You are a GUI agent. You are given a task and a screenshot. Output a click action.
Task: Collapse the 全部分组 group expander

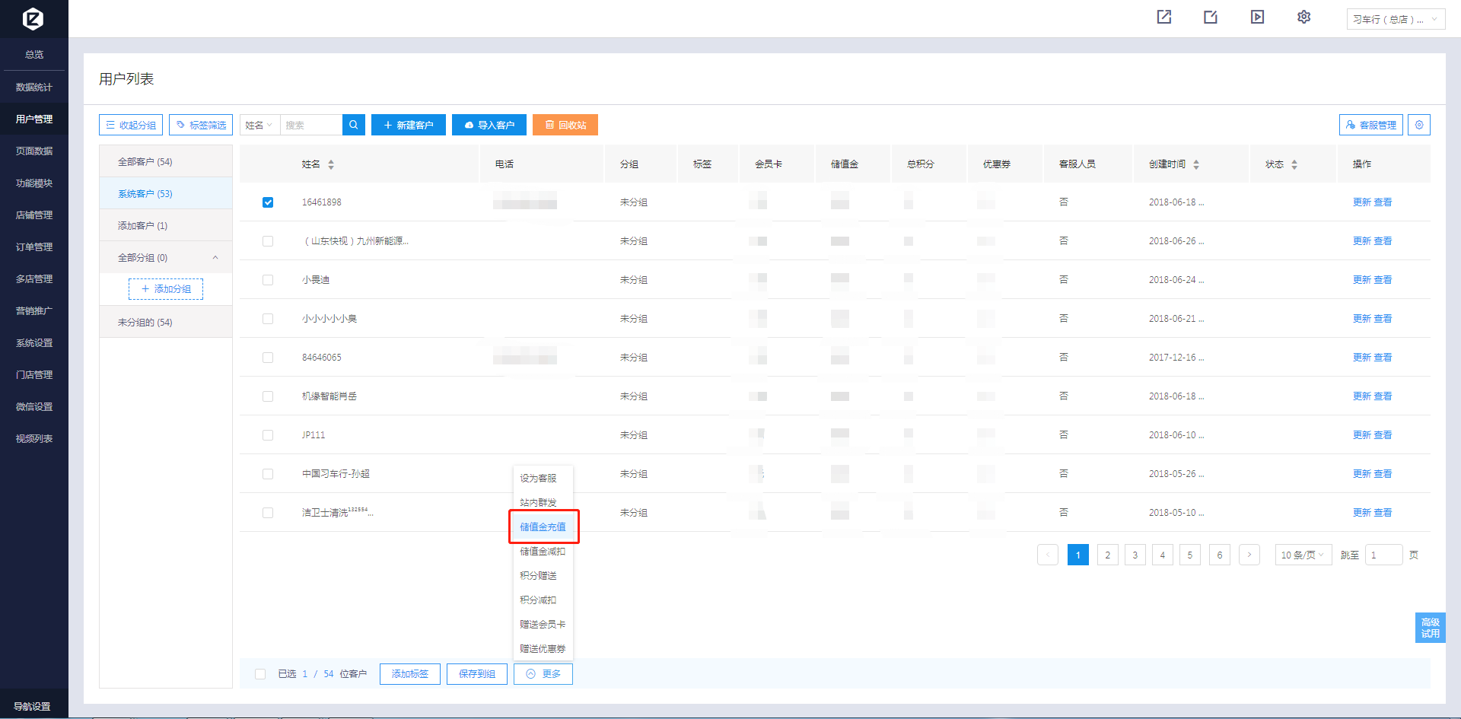(x=215, y=258)
